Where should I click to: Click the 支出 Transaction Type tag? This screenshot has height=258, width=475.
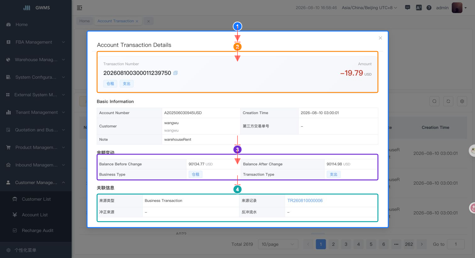tap(334, 174)
